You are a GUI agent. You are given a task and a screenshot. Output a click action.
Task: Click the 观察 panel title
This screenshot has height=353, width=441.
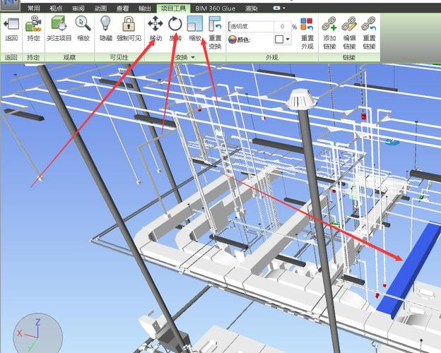(x=69, y=57)
